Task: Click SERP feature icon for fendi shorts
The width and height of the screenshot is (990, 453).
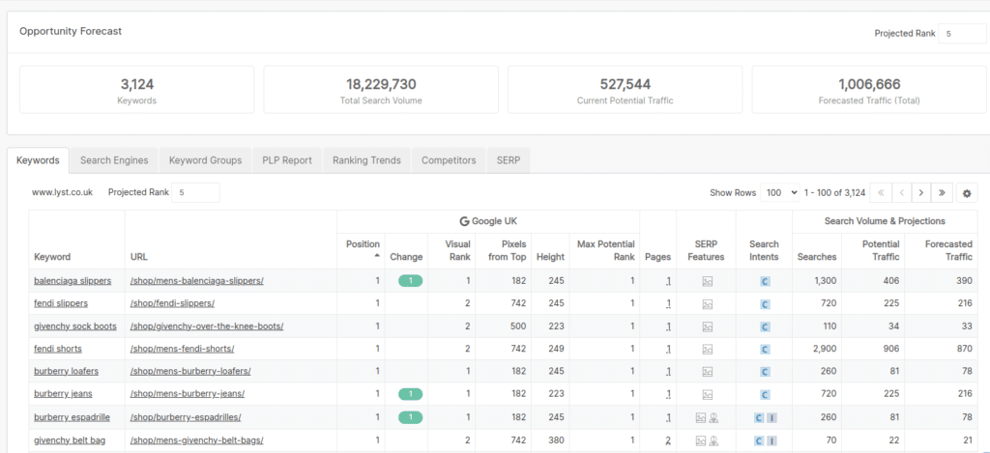Action: (707, 350)
